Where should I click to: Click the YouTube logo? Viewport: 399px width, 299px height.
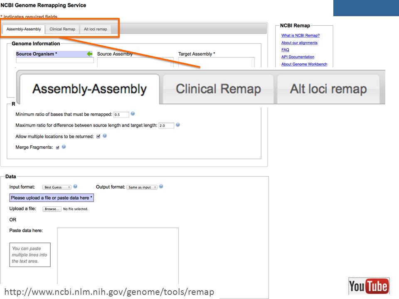tap(369, 286)
